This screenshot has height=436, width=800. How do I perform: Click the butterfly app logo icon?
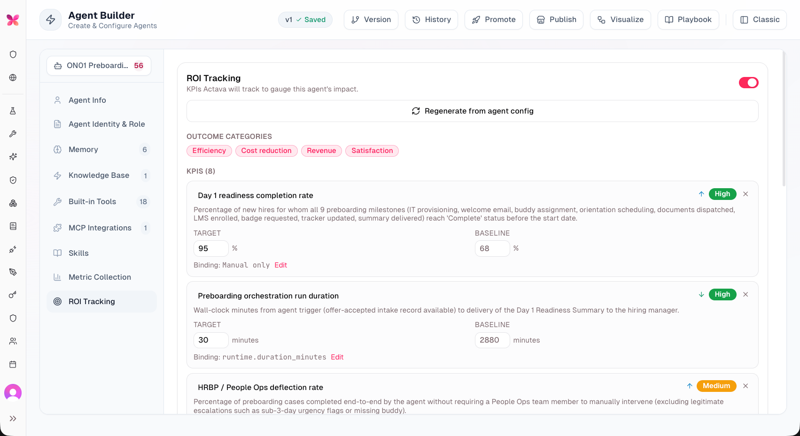(x=13, y=20)
